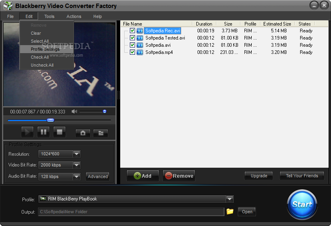Click the Tell Your Friends button
The width and height of the screenshot is (331, 226).
[x=302, y=176]
